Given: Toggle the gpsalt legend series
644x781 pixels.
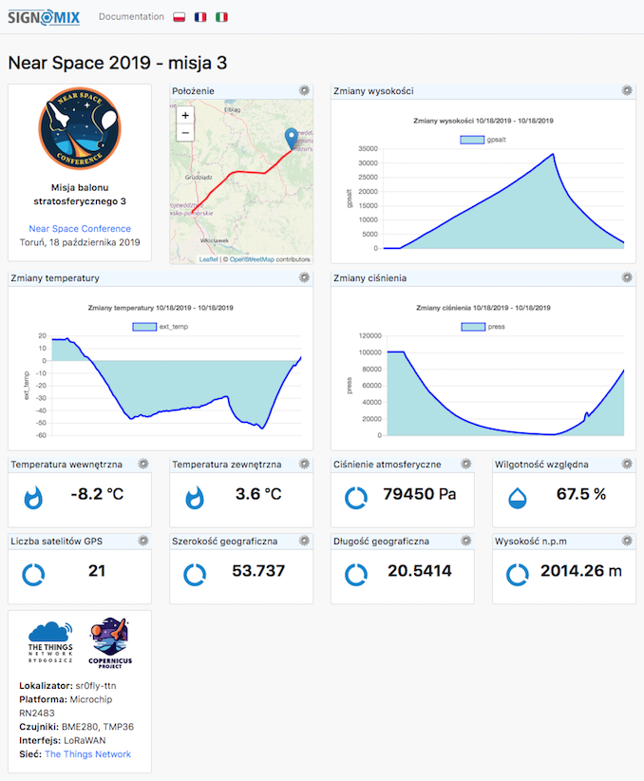Looking at the screenshot, I should click(x=483, y=140).
